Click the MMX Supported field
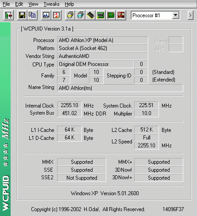The width and height of the screenshot is (197, 216). [81, 162]
